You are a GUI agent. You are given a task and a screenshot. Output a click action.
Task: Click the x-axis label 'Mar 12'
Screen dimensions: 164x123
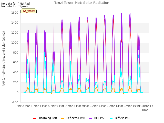pyautogui.click(x=106, y=106)
